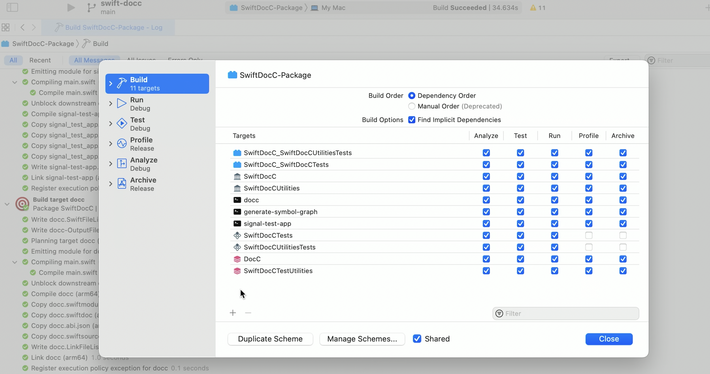Click the warning triangle showing 11 issues

(x=533, y=8)
